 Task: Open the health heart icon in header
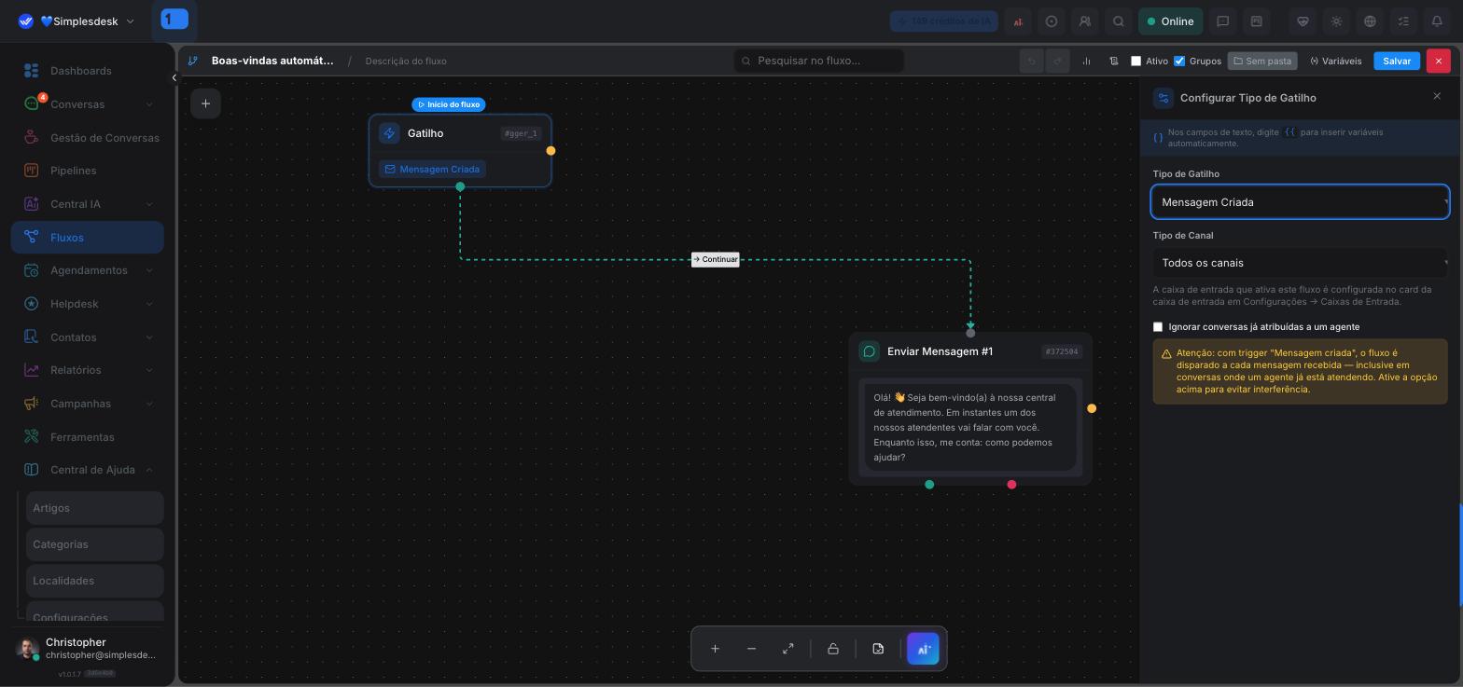(x=1303, y=21)
